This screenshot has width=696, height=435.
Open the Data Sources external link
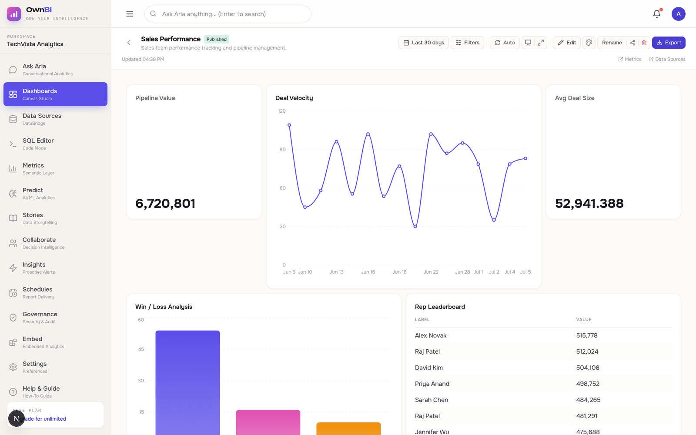(x=667, y=59)
